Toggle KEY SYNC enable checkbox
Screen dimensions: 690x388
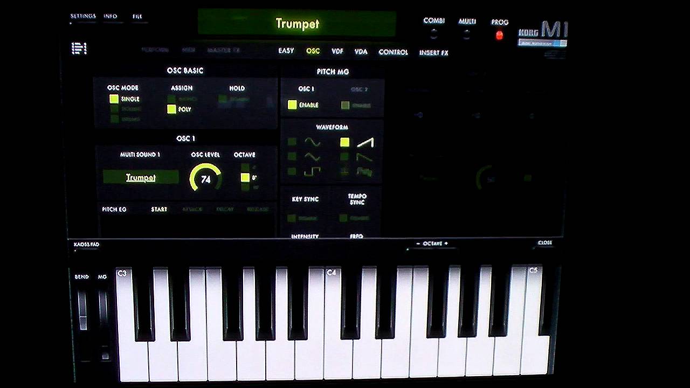pyautogui.click(x=292, y=218)
